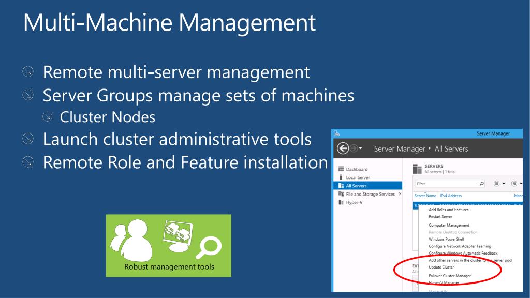This screenshot has height=298, width=530.
Task: Open Hyper-V Manager from context menu
Action: click(444, 283)
